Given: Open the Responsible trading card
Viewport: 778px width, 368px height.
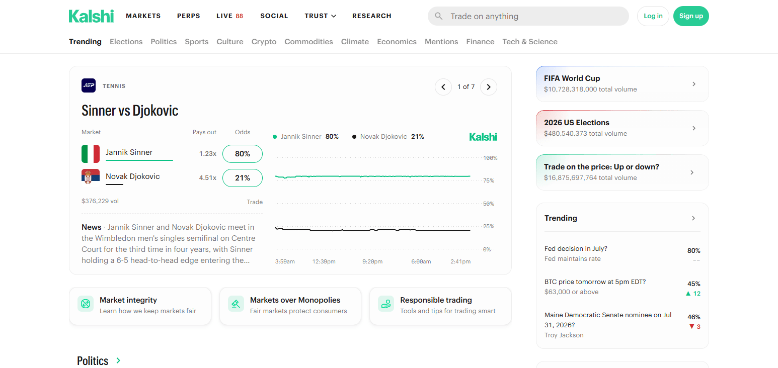Looking at the screenshot, I should [x=440, y=306].
